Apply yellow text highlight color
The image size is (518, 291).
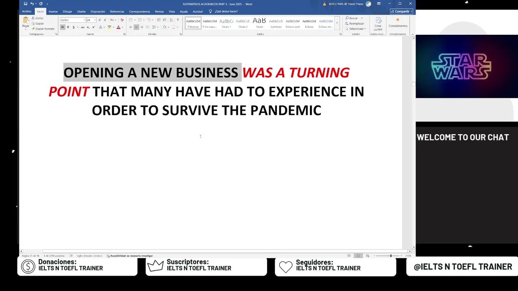pyautogui.click(x=109, y=27)
